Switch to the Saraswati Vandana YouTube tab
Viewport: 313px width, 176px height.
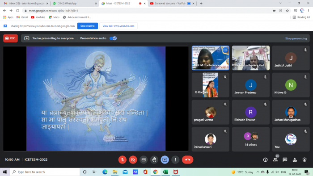tap(172, 4)
